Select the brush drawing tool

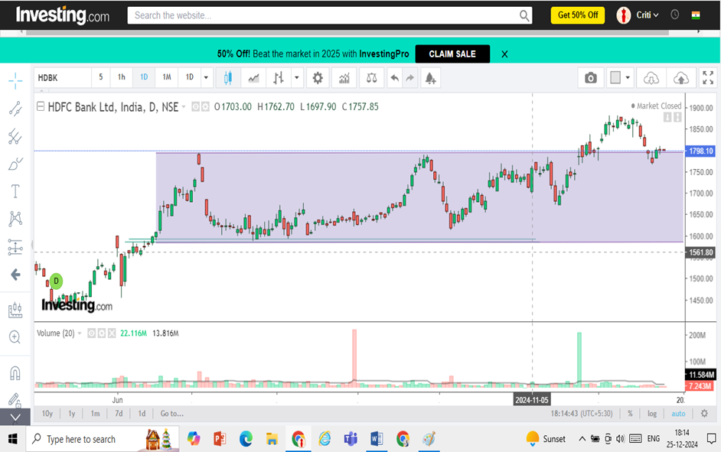pos(15,164)
